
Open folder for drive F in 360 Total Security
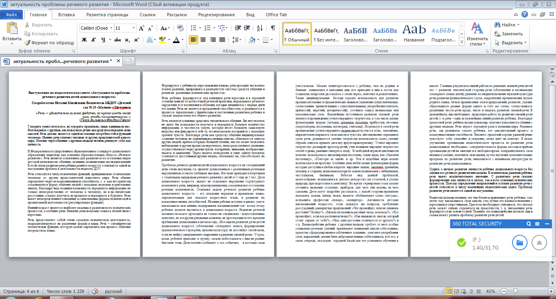click(x=519, y=243)
